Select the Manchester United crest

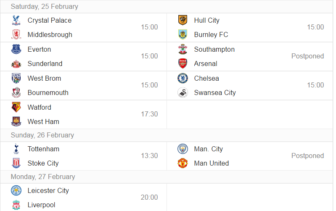pyautogui.click(x=183, y=163)
